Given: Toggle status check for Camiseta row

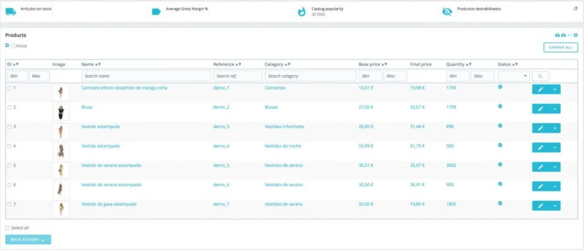Looking at the screenshot, I should [x=500, y=87].
